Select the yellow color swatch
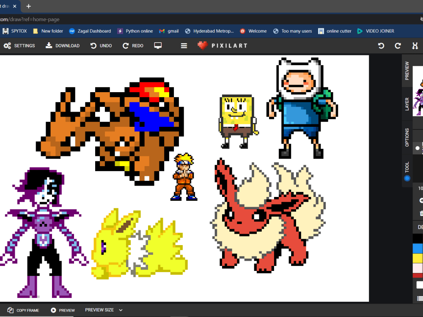 pos(418,258)
